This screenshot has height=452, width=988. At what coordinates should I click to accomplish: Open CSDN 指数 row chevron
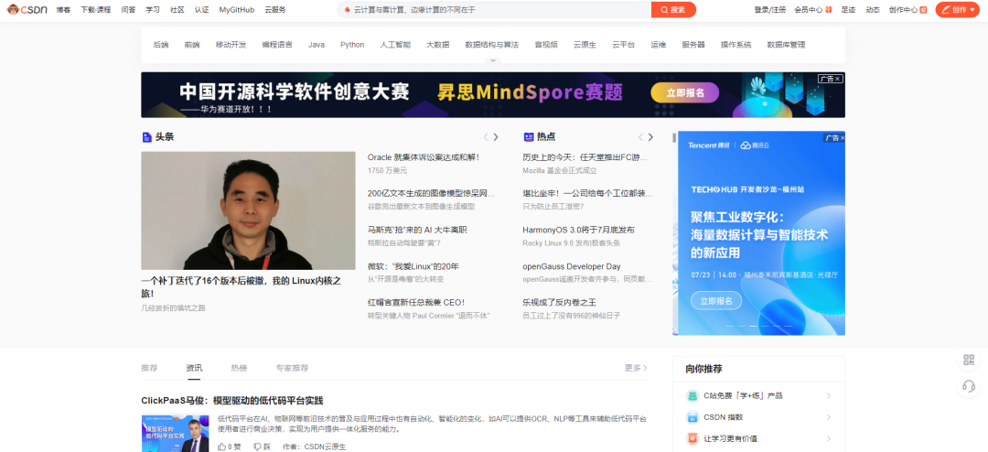[x=829, y=417]
